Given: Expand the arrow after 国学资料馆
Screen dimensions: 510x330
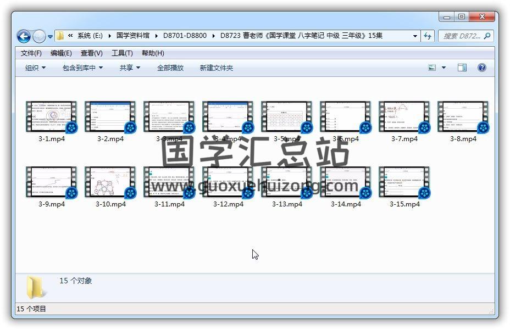Looking at the screenshot, I should 157,36.
